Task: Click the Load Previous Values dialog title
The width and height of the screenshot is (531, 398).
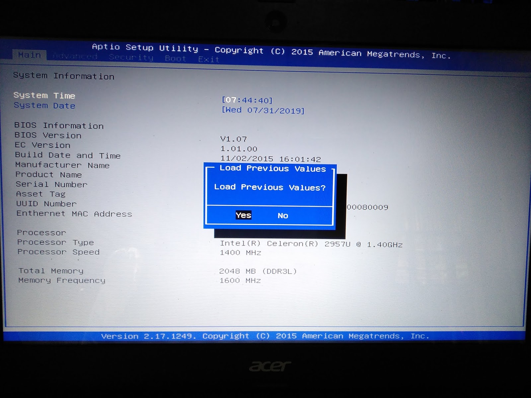Action: click(273, 168)
